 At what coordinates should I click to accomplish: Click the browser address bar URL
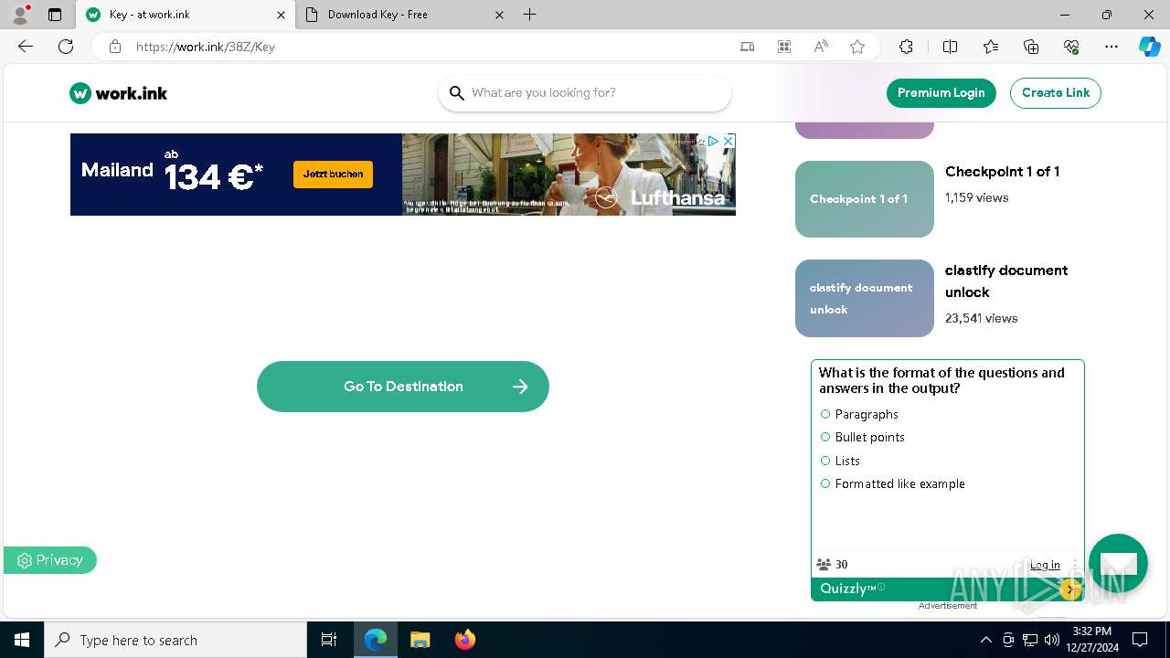pyautogui.click(x=206, y=47)
